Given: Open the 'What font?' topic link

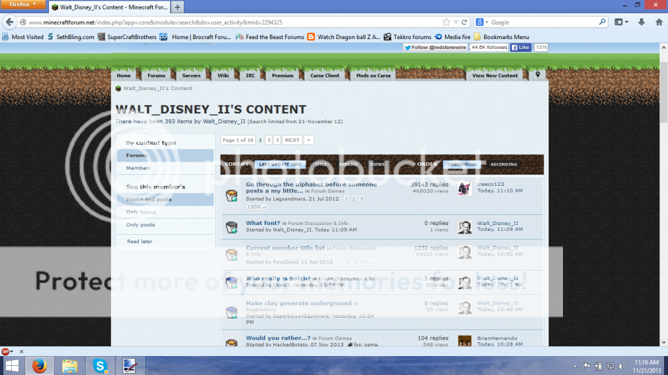Looking at the screenshot, I should point(262,223).
